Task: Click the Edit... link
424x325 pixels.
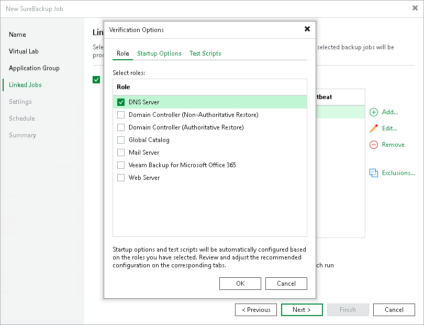Action: [x=389, y=128]
